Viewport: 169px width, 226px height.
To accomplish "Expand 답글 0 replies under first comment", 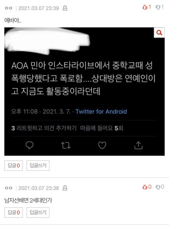I will pos(13,166).
